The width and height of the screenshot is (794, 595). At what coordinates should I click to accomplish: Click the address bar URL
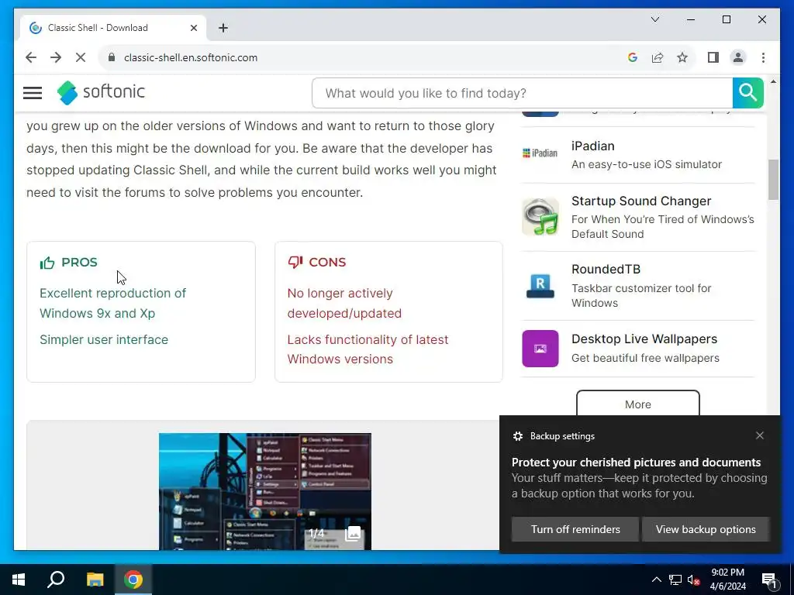click(191, 57)
